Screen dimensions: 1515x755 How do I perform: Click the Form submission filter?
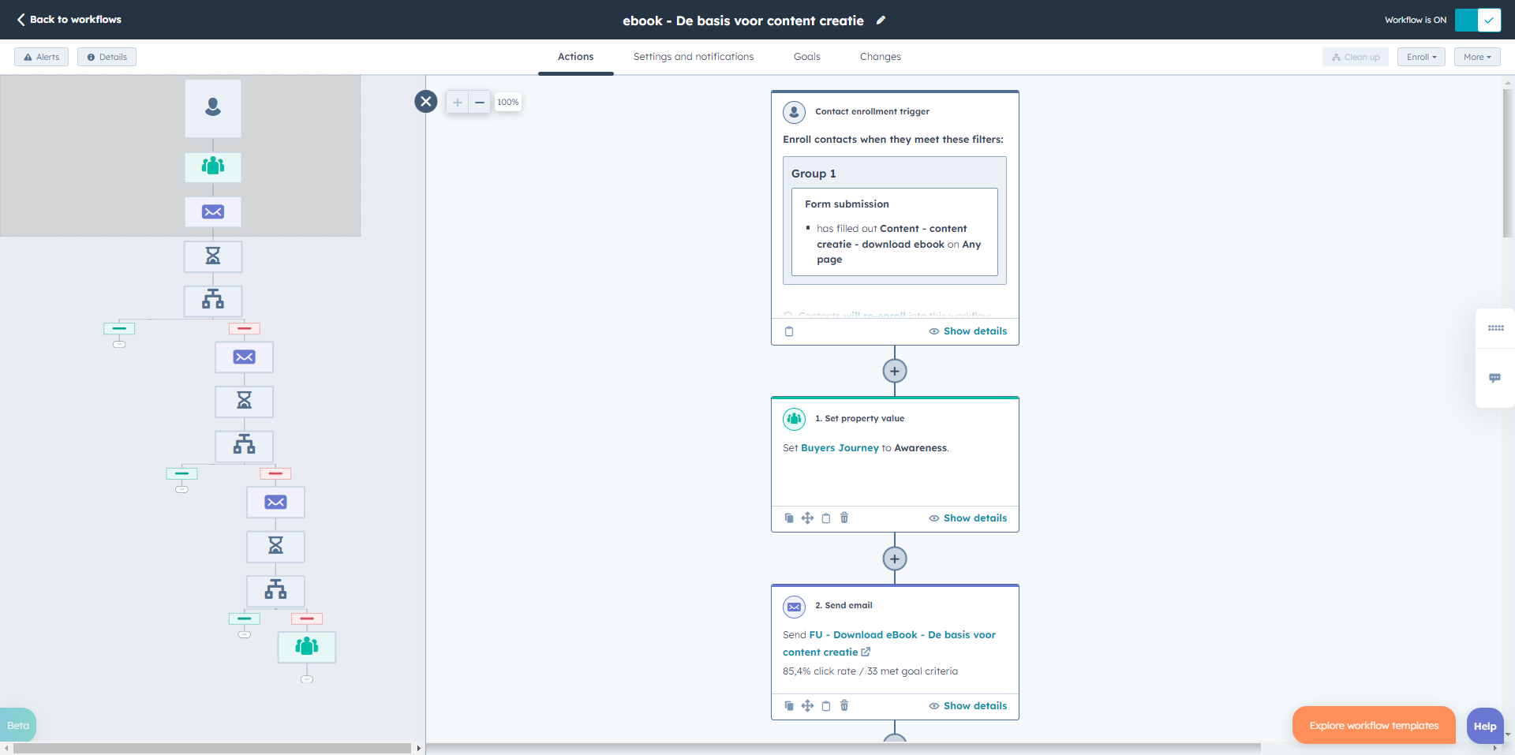[x=894, y=232]
